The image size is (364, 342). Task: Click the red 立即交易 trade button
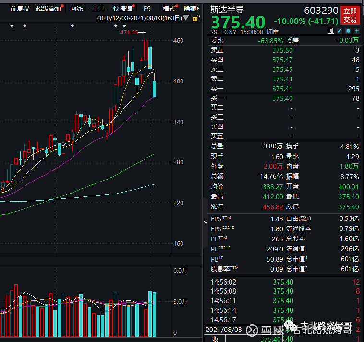350,15
